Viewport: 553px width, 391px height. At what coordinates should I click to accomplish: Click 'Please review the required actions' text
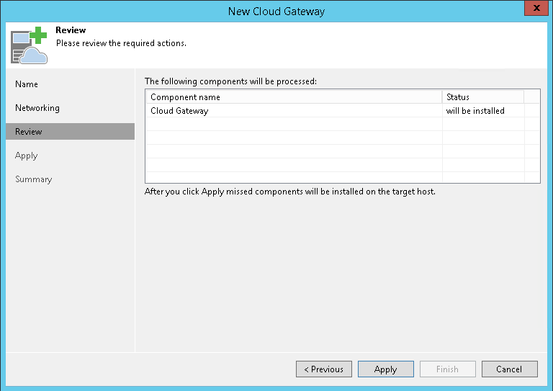coord(121,43)
